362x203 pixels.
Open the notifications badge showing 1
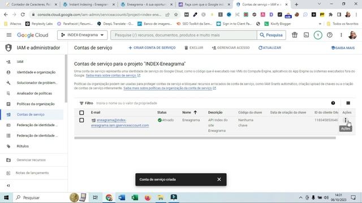pyautogui.click(x=318, y=35)
